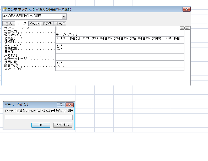Click the property sheet window icon

coord(4,9)
